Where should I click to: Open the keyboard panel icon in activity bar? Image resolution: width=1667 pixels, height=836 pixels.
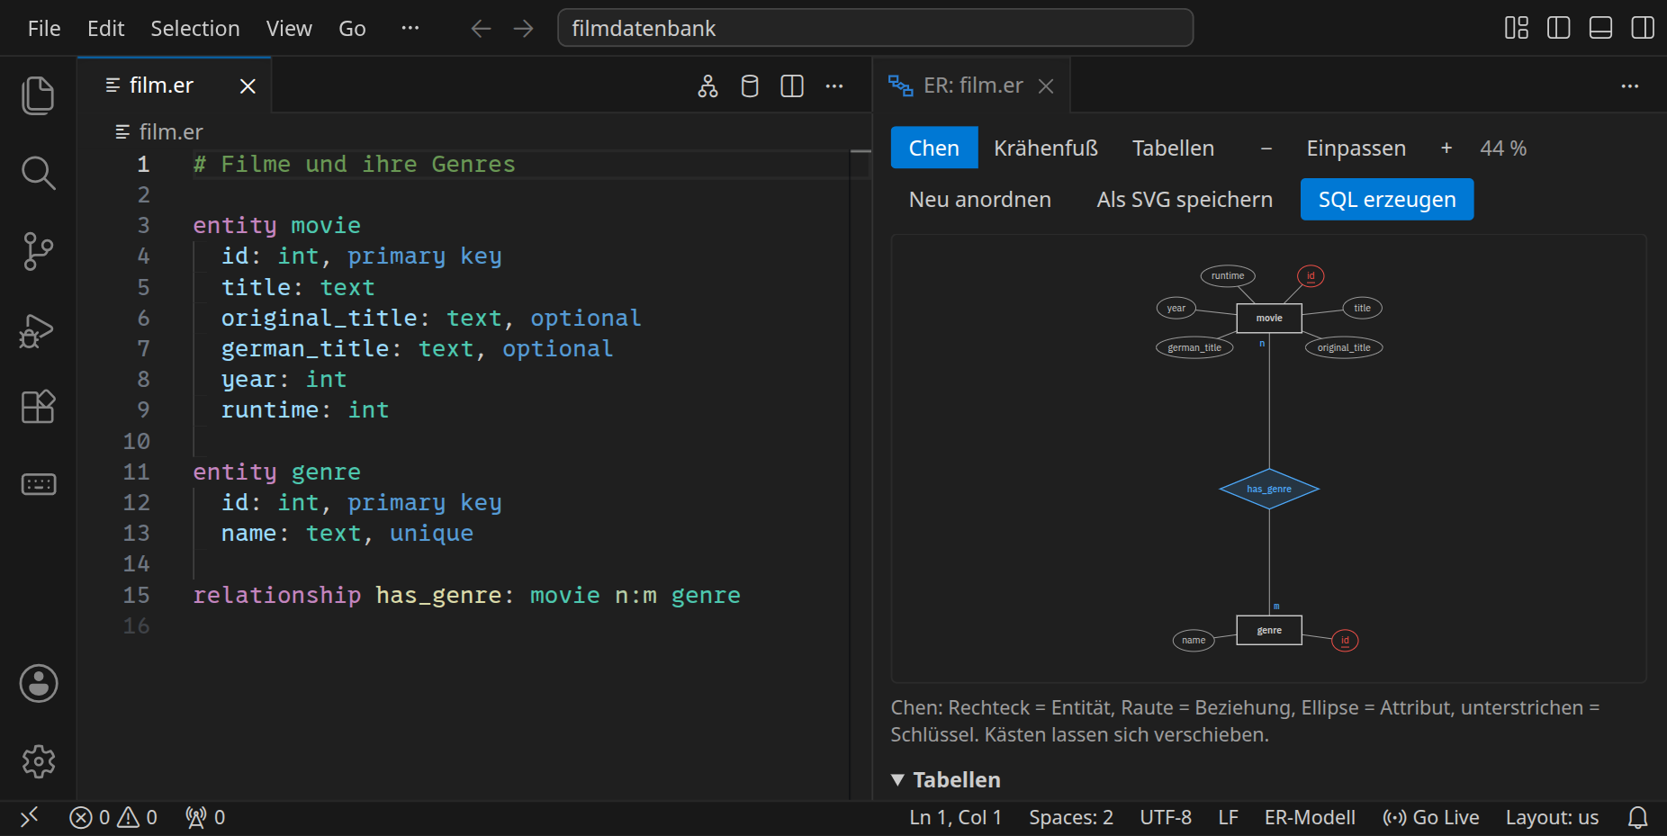tap(38, 484)
